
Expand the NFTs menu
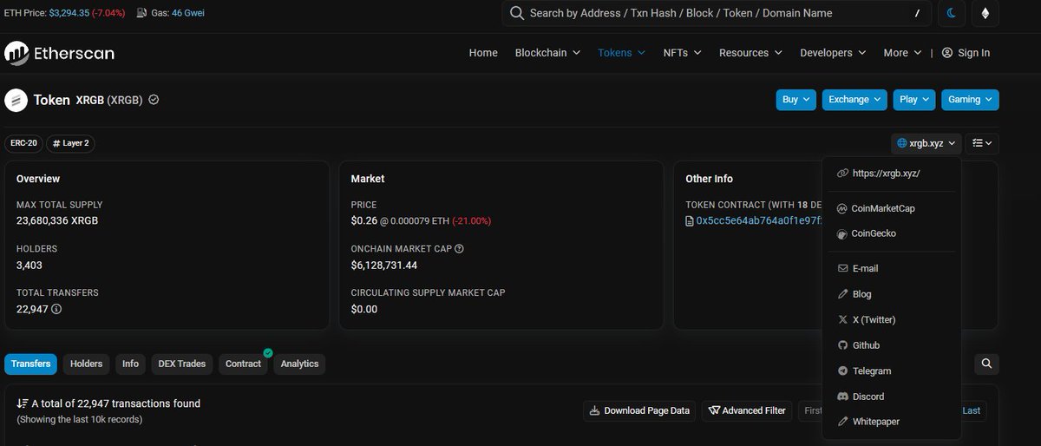(682, 53)
